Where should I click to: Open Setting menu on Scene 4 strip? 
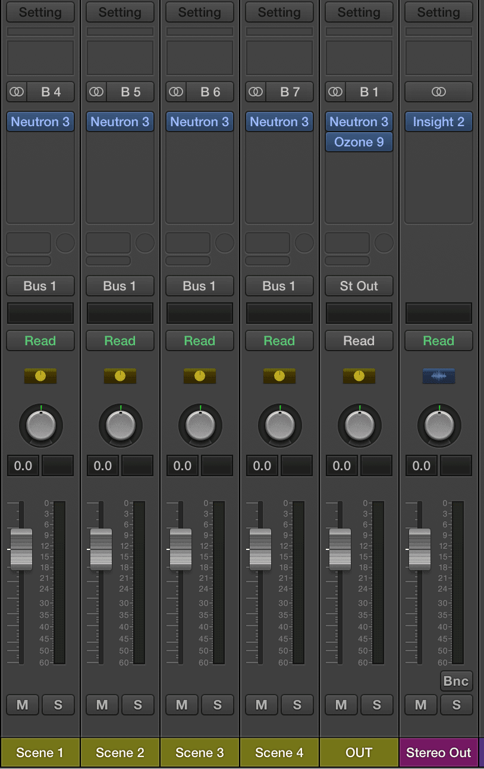[279, 12]
